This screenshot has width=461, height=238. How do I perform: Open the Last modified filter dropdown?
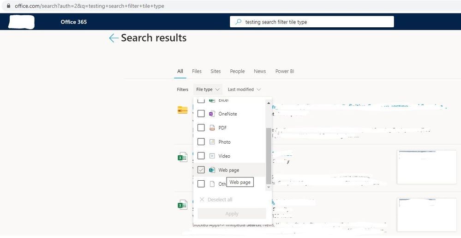tap(244, 89)
